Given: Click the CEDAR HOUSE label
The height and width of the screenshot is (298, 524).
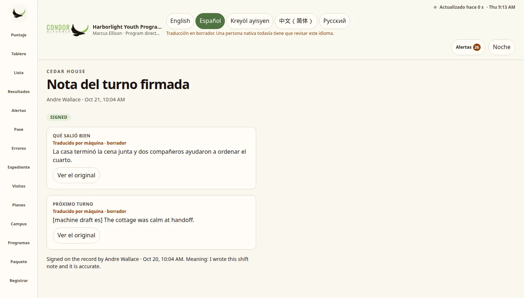Looking at the screenshot, I should tap(66, 72).
